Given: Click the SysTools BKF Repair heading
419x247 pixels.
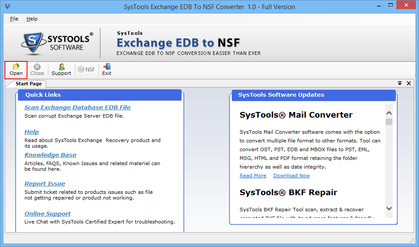Looking at the screenshot, I should click(x=288, y=192).
